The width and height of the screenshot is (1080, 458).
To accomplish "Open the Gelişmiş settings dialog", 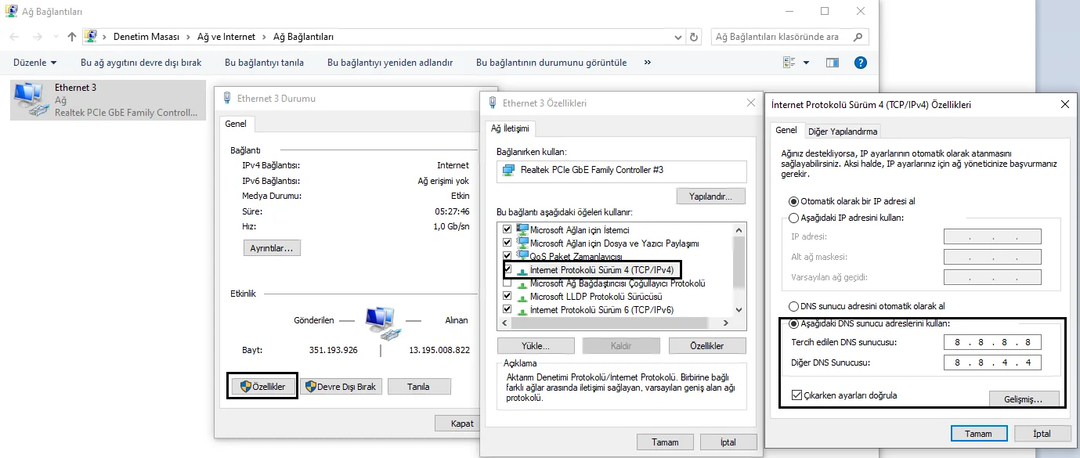I will [1024, 398].
